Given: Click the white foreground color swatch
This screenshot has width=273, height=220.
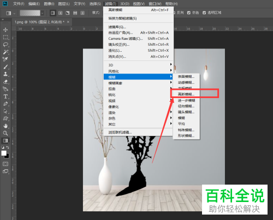Looking at the screenshot, I should click(4, 153).
